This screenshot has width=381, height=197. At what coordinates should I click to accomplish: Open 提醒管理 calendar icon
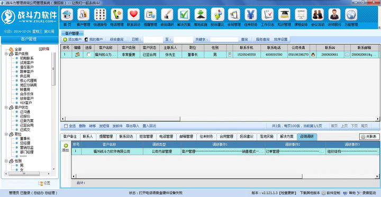coord(150,15)
